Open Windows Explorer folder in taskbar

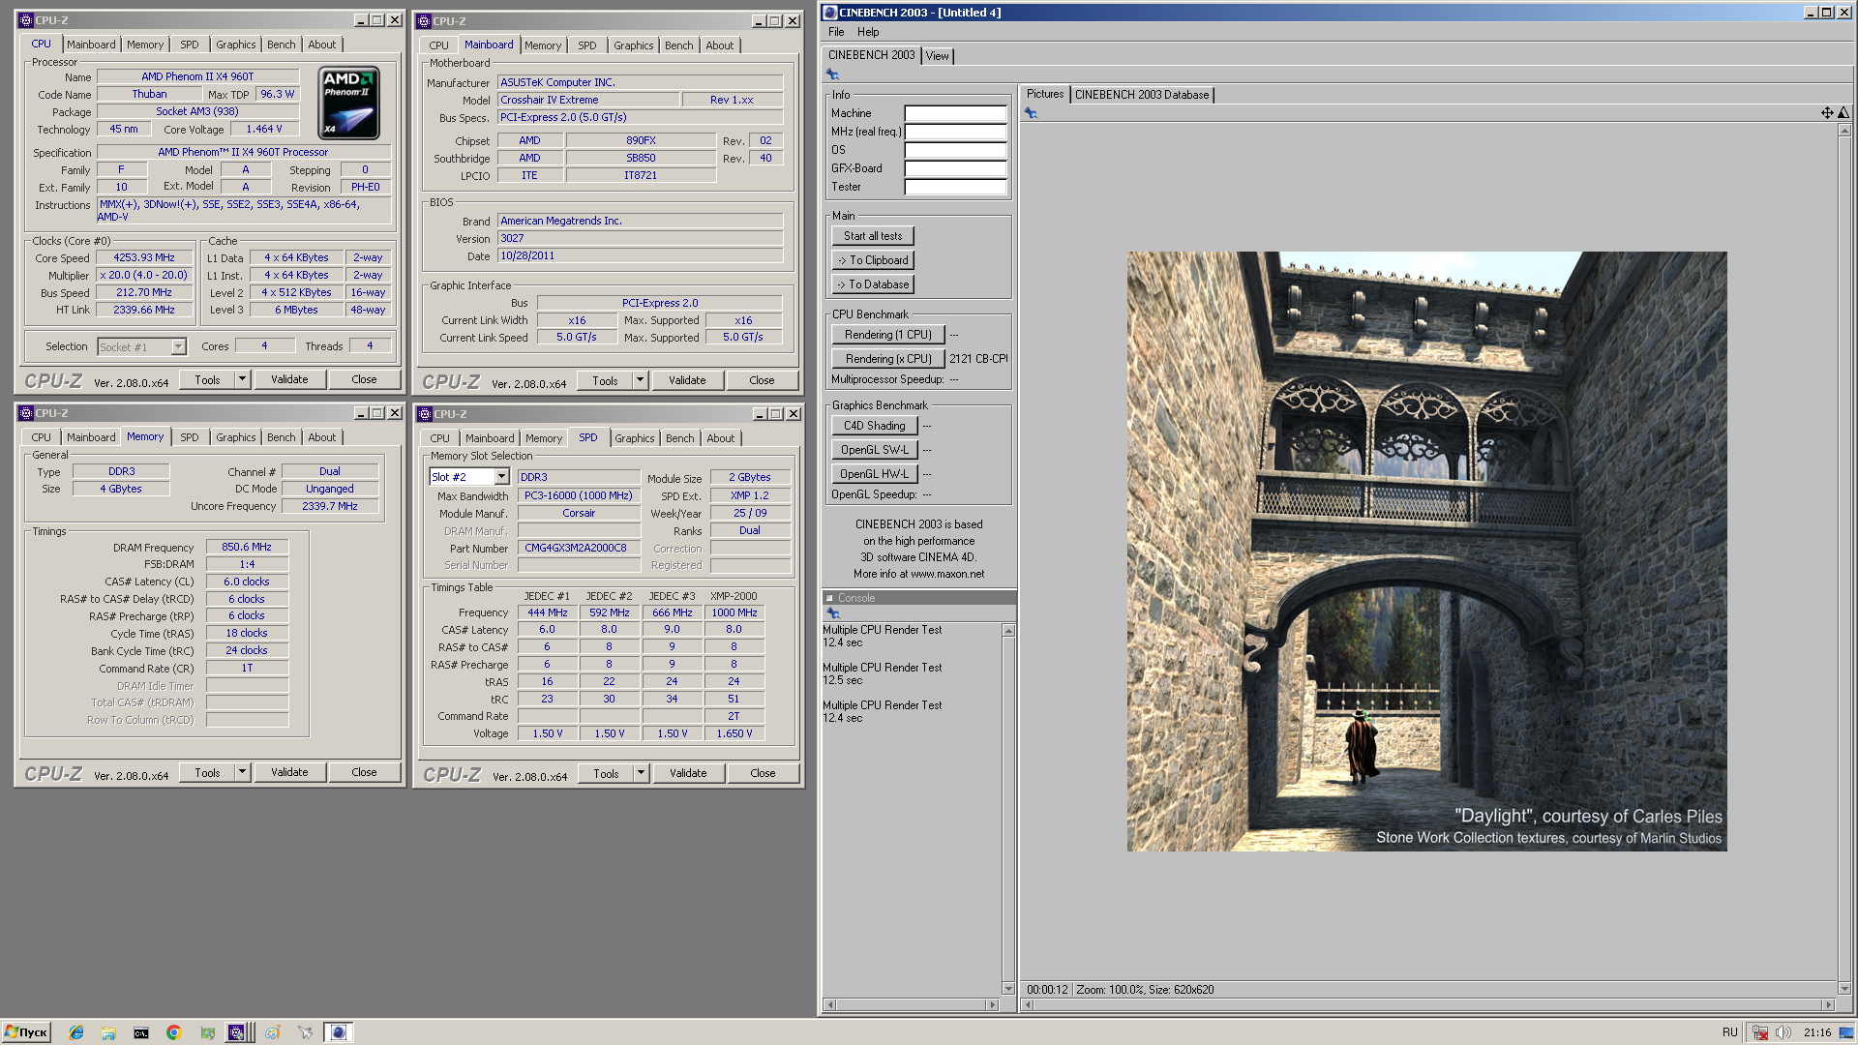click(x=108, y=1032)
